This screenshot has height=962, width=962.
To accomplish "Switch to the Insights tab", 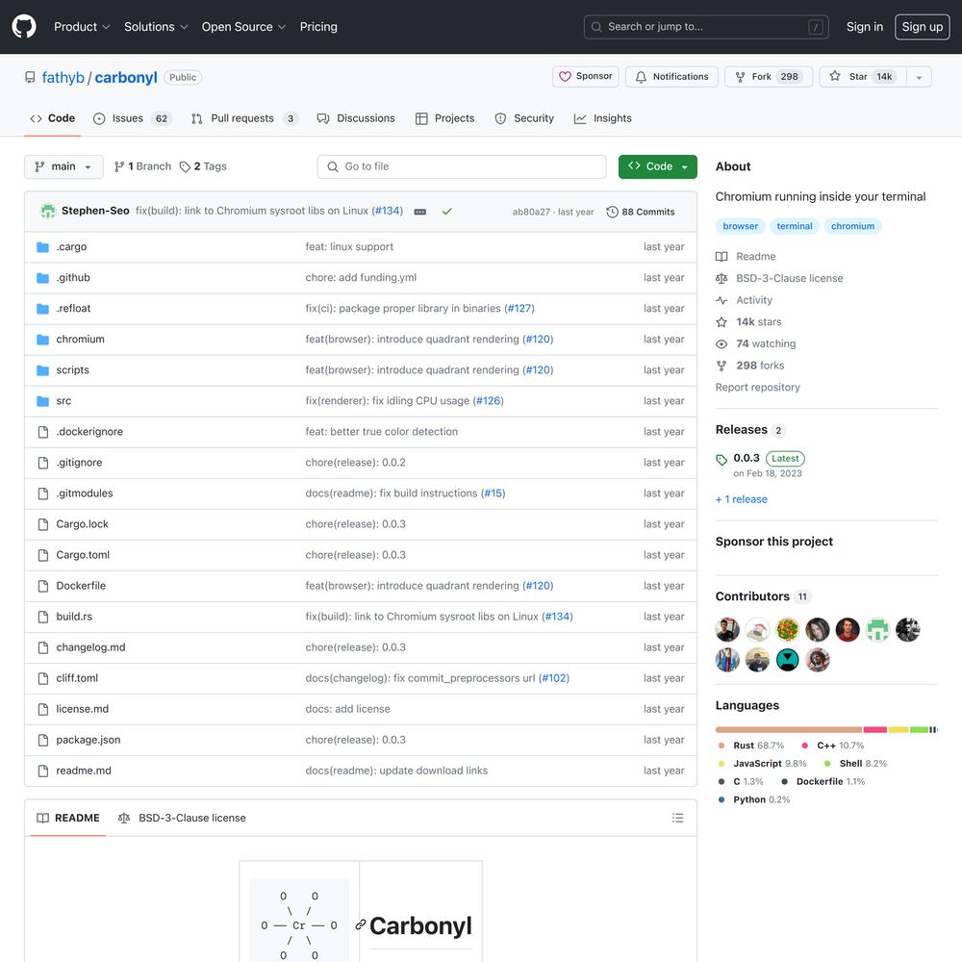I will pyautogui.click(x=602, y=118).
